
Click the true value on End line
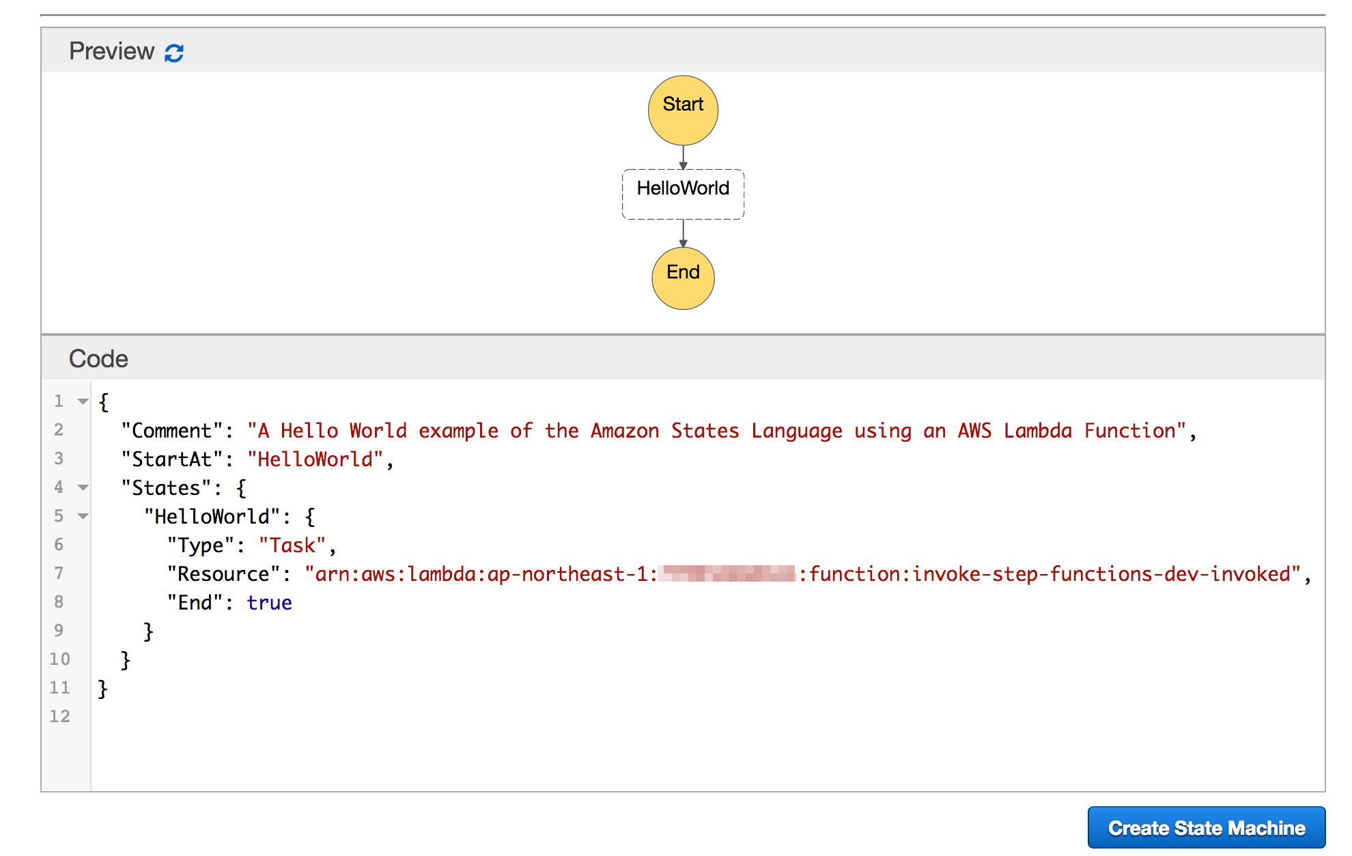[269, 603]
